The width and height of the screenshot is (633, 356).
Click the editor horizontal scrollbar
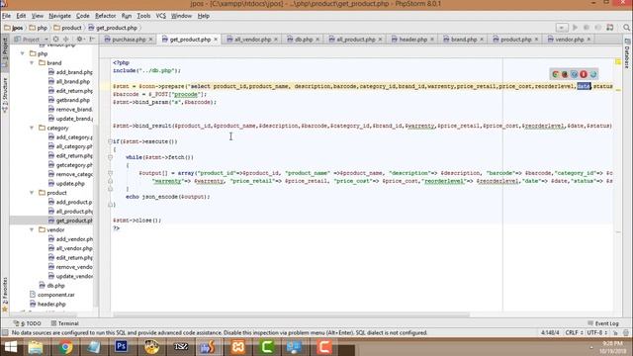(x=291, y=314)
